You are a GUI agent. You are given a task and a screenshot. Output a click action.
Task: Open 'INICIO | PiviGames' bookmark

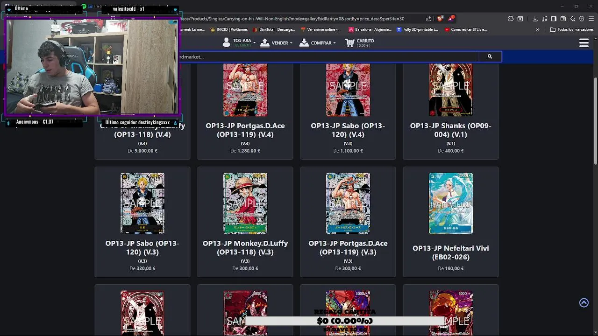(x=229, y=29)
